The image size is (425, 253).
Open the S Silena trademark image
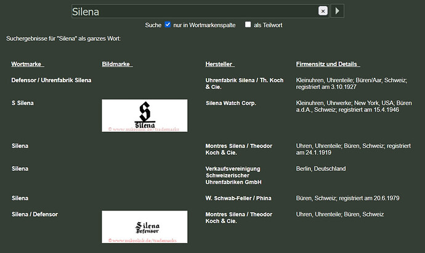145,115
